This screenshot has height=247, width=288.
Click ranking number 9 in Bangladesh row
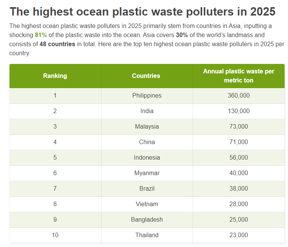tap(55, 220)
